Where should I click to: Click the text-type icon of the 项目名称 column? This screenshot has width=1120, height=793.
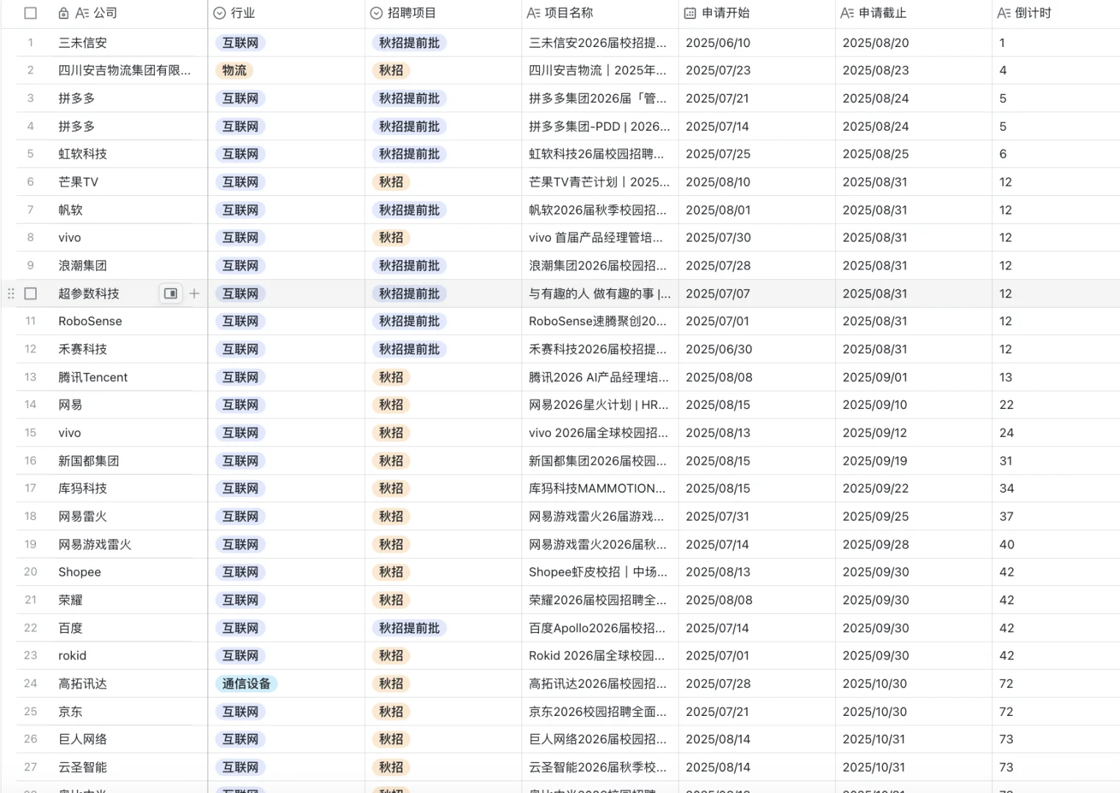click(x=533, y=13)
